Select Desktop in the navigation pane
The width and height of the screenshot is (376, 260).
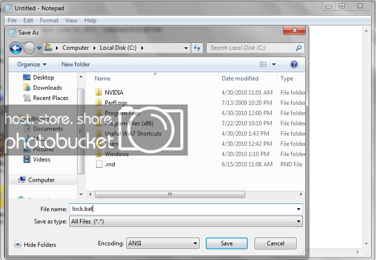coord(43,78)
